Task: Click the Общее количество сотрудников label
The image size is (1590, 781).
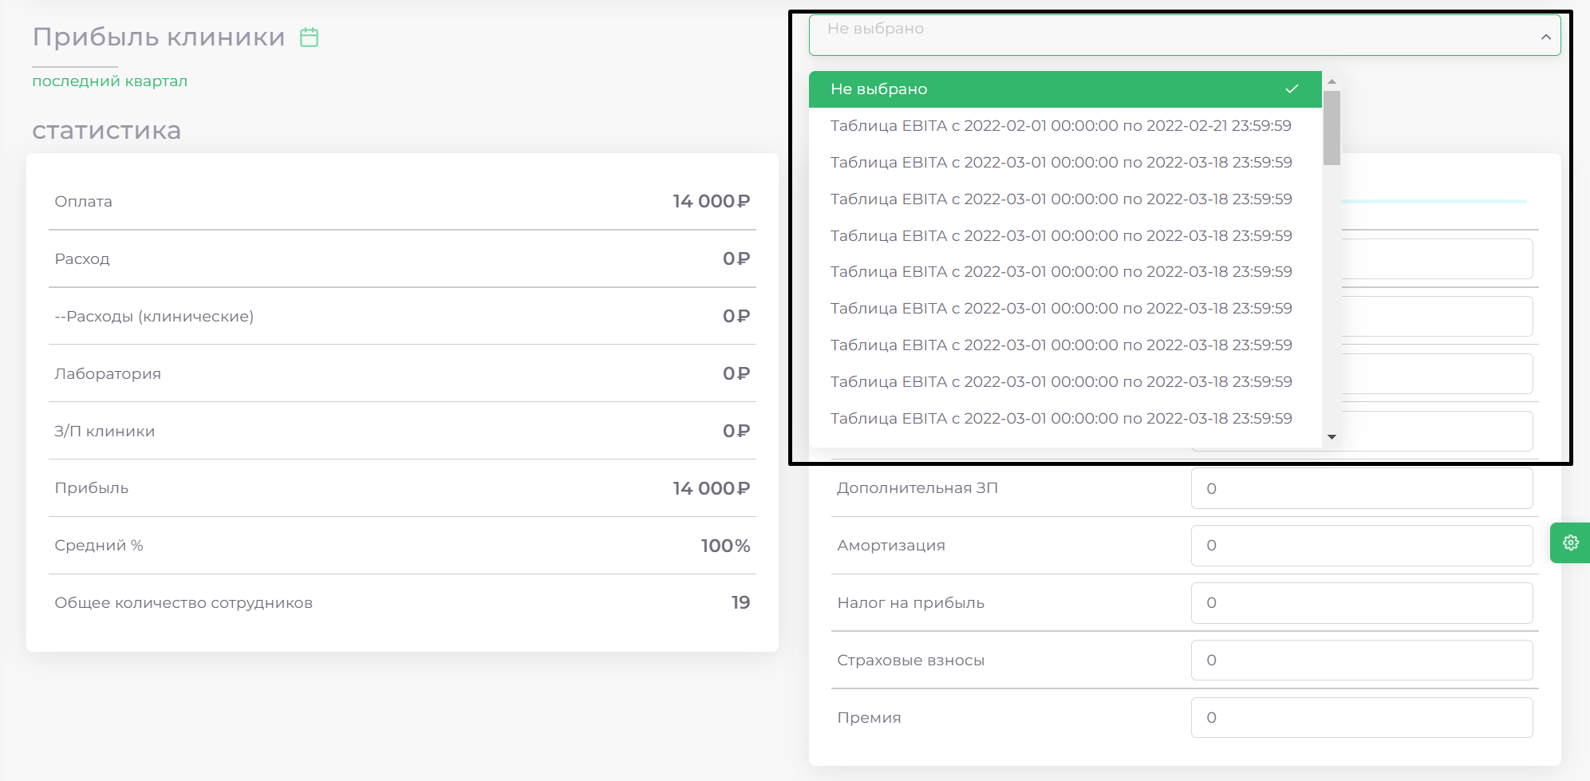Action: click(x=183, y=603)
